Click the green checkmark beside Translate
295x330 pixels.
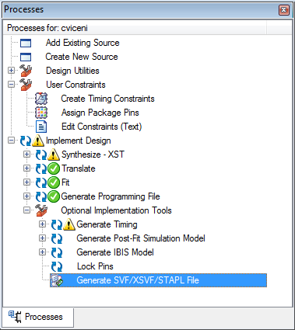click(x=54, y=168)
